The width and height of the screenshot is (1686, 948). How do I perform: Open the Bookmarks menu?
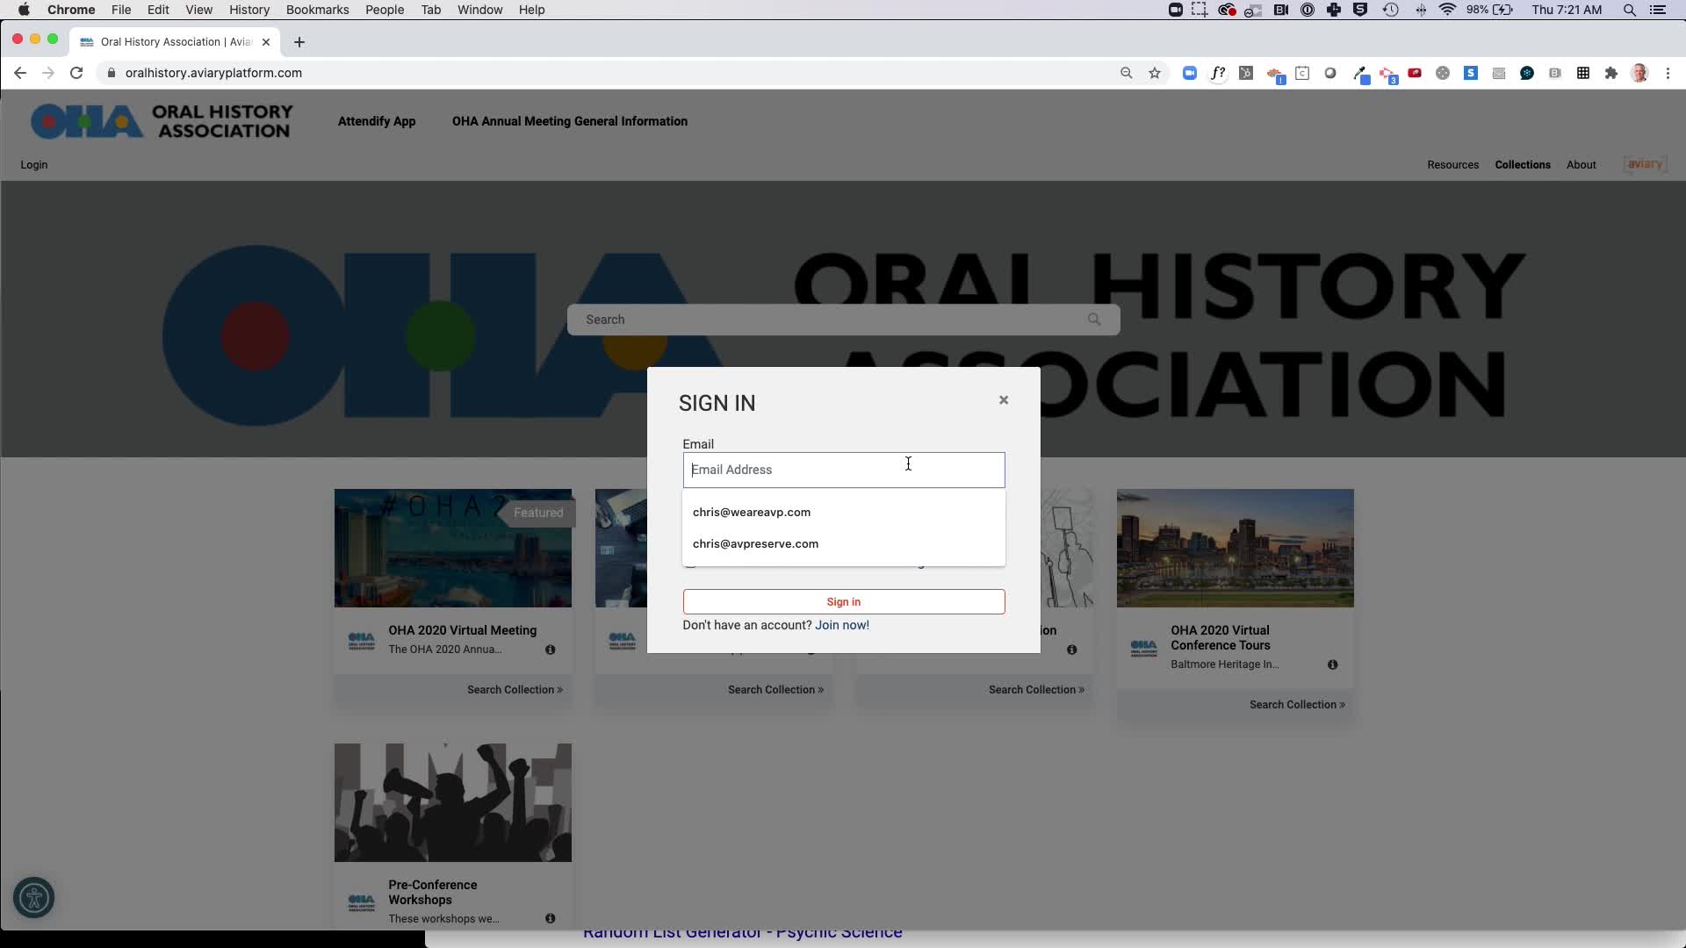(317, 10)
